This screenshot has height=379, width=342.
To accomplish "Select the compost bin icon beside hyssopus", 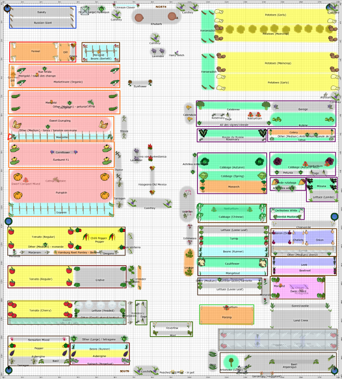I will (x=85, y=11).
